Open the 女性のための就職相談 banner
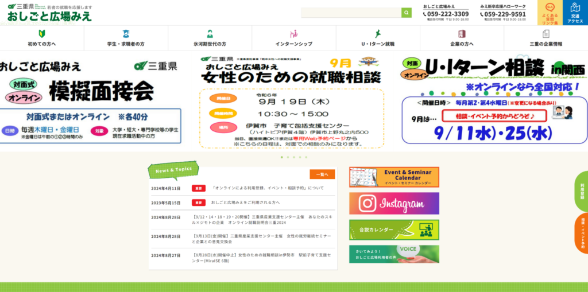Image resolution: width=588 pixels, height=292 pixels. click(x=292, y=101)
